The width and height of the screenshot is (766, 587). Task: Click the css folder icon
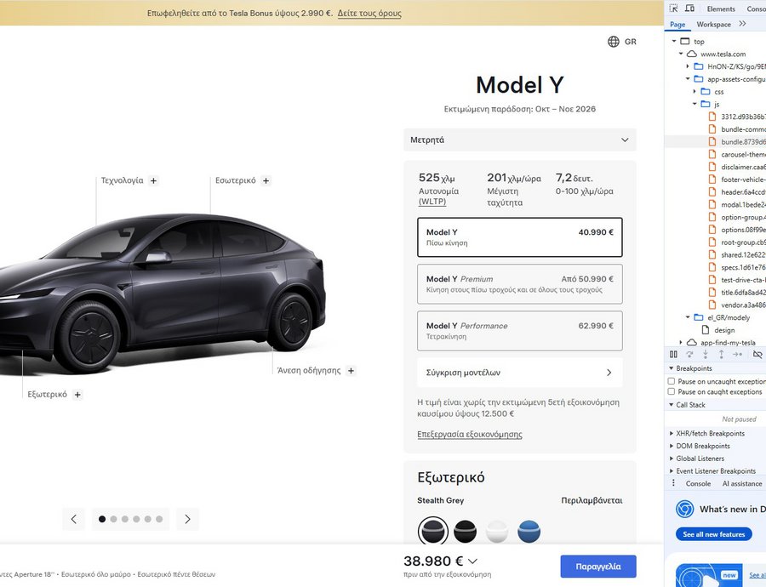pyautogui.click(x=706, y=91)
